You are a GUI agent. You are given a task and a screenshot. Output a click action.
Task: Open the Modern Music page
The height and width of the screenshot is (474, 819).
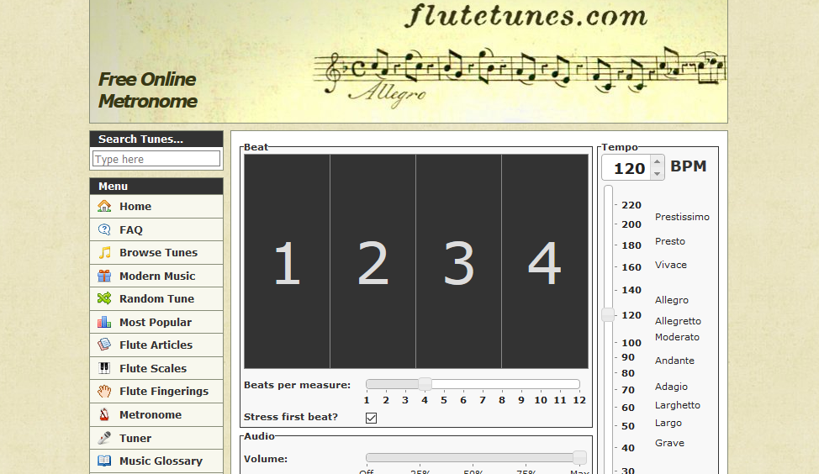click(156, 276)
